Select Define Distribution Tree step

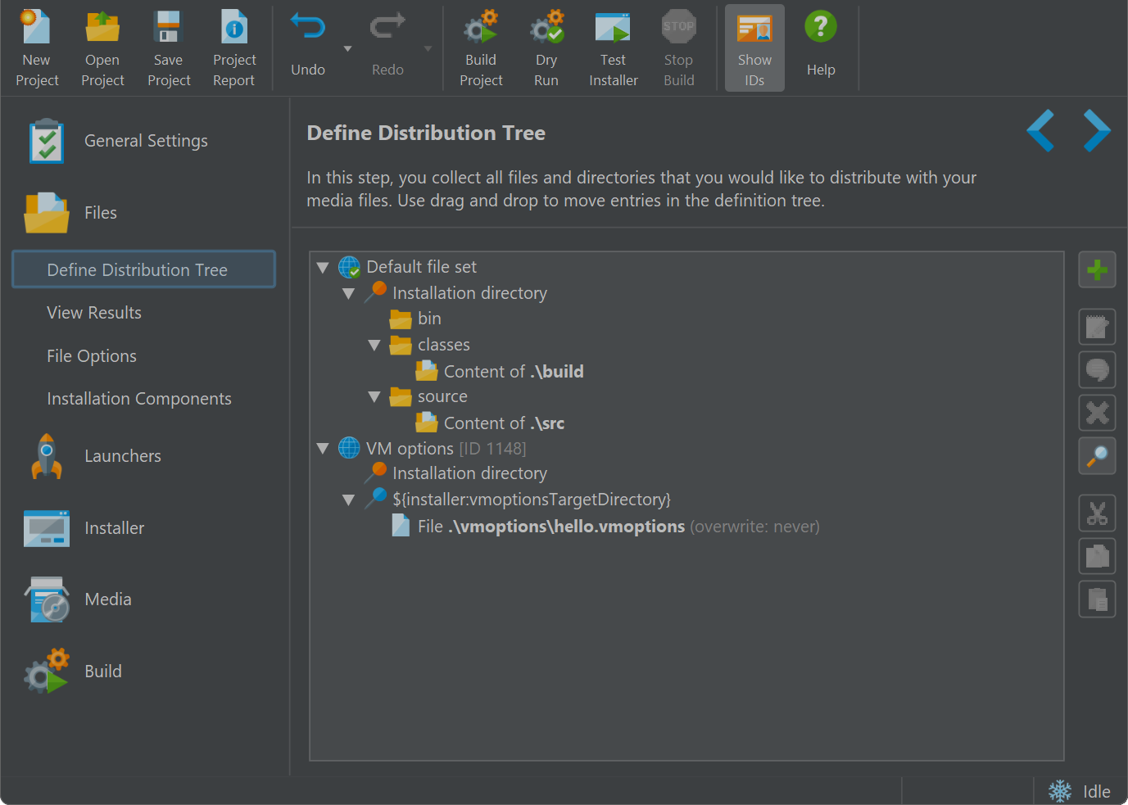(143, 269)
